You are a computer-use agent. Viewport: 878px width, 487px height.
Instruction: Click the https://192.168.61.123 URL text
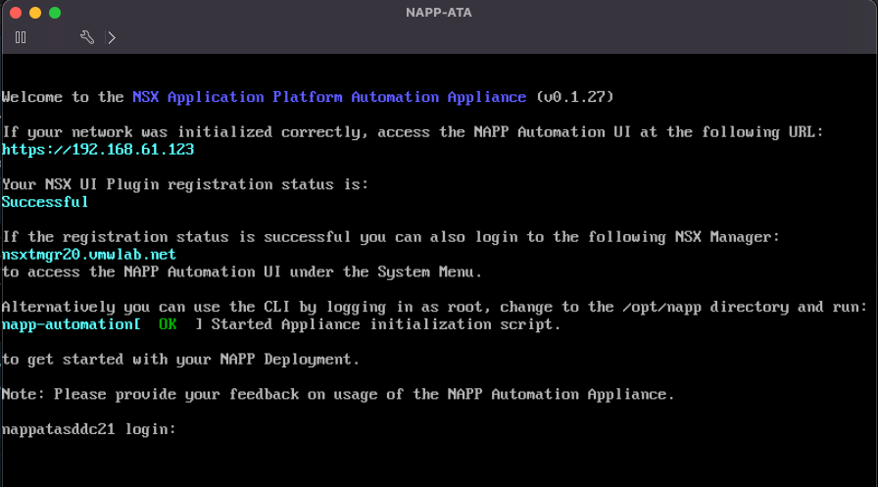tap(98, 150)
